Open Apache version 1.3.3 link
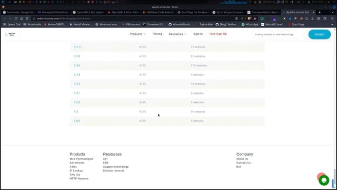 pos(77,84)
